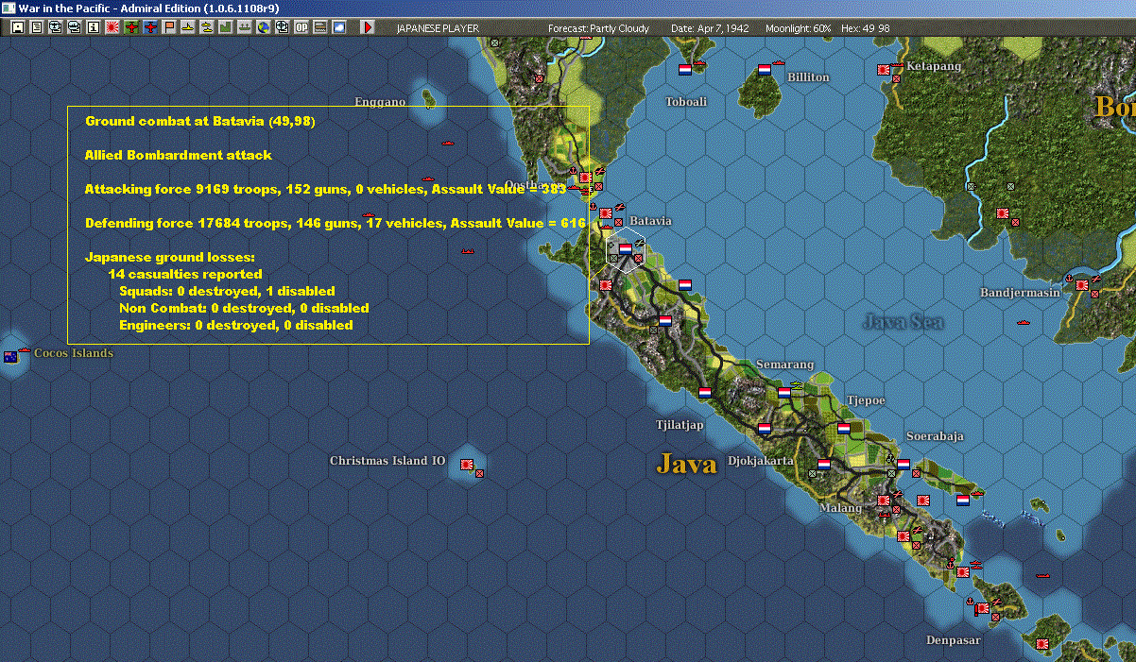
Task: Click 'Engineers: 0 destroyed, 0 disabled' line
Action: pos(236,325)
